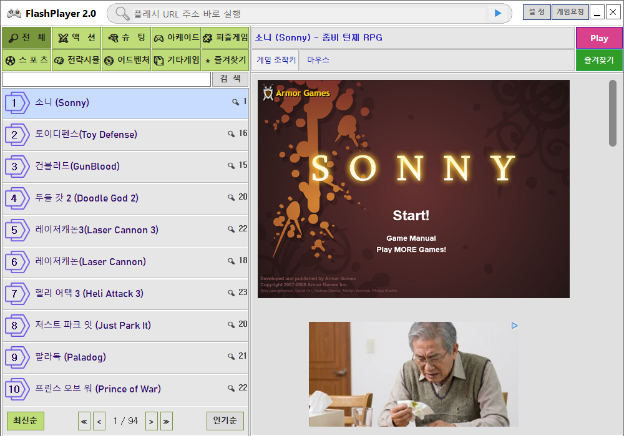Select 저스트 파크 잇 (Just Park It)

125,326
